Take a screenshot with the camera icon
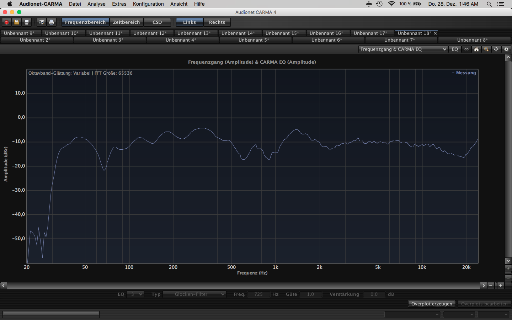 pyautogui.click(x=42, y=22)
